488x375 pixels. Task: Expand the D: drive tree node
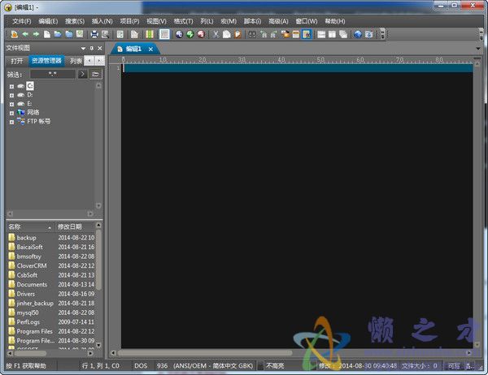tap(11, 95)
